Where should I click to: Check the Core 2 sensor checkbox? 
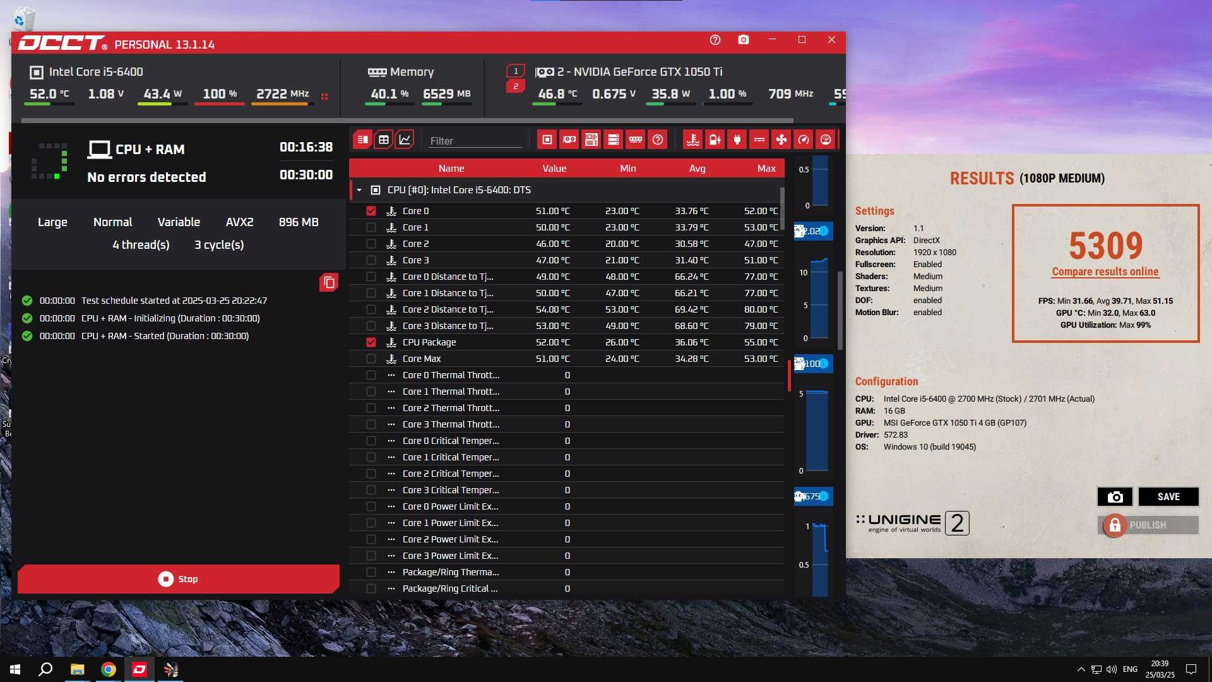click(371, 244)
